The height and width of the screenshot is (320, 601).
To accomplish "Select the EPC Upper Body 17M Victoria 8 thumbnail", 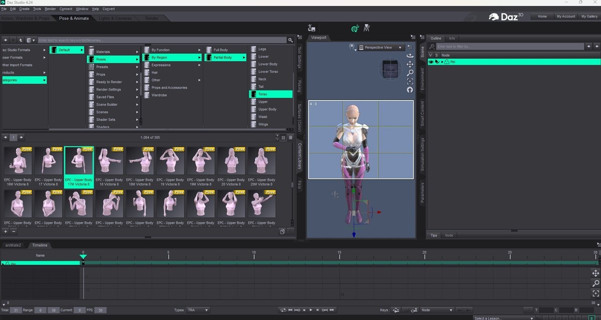I will pos(79,161).
